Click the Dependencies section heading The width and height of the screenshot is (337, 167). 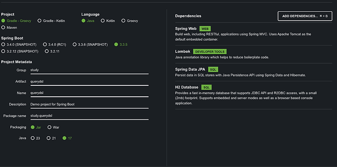coord(188,16)
